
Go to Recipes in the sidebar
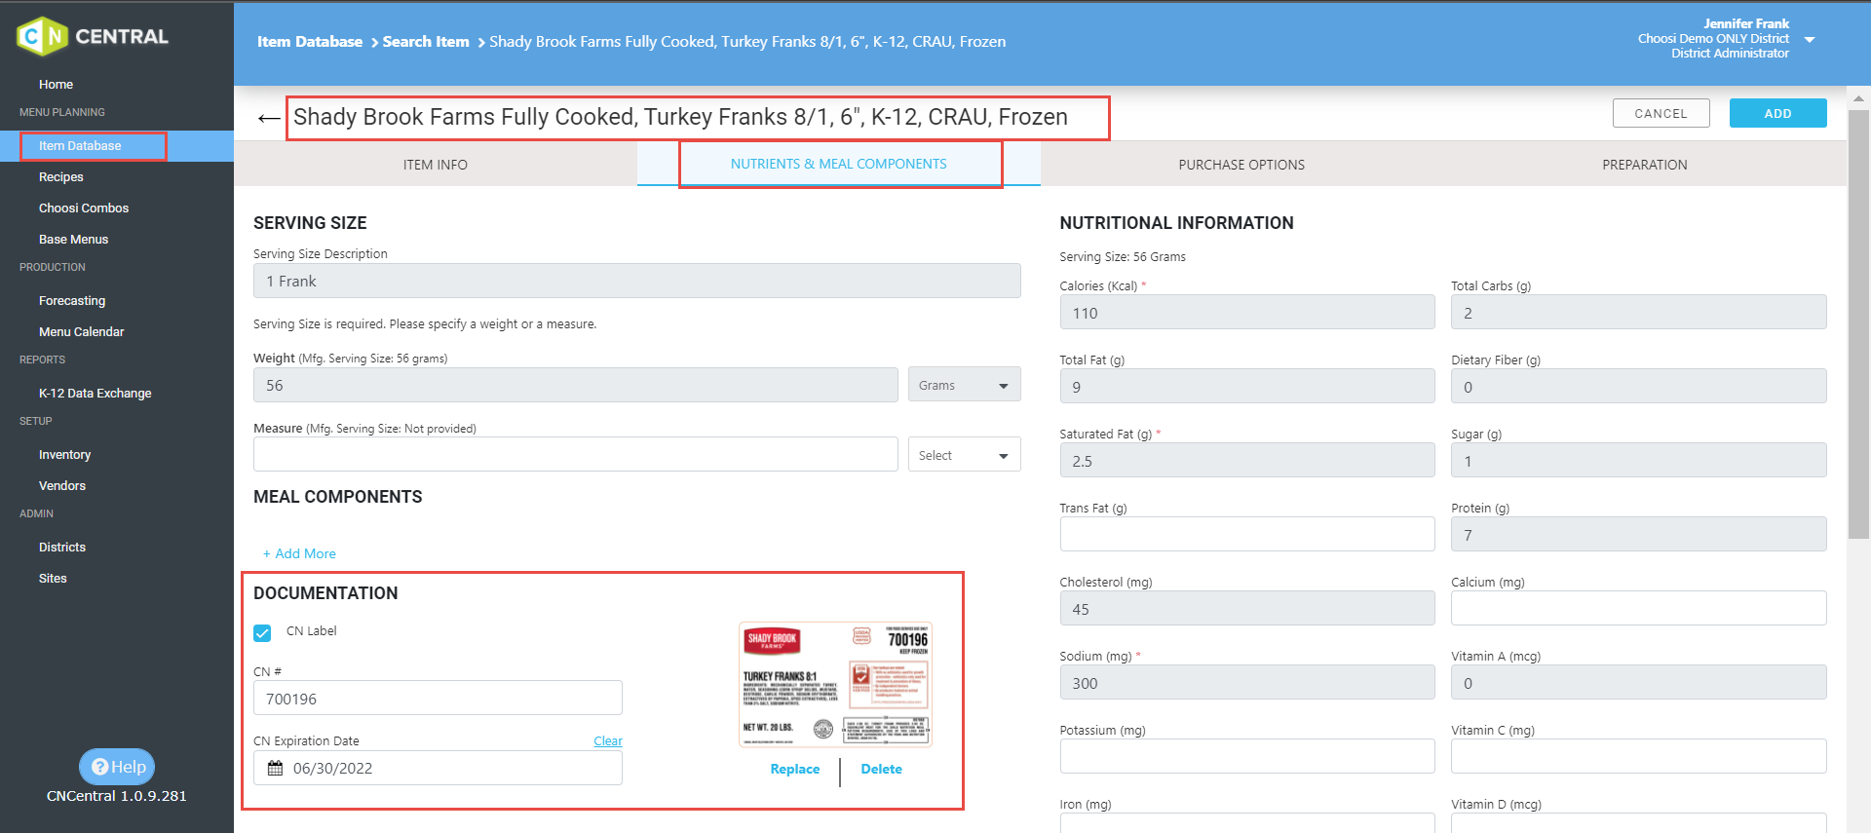(x=61, y=177)
